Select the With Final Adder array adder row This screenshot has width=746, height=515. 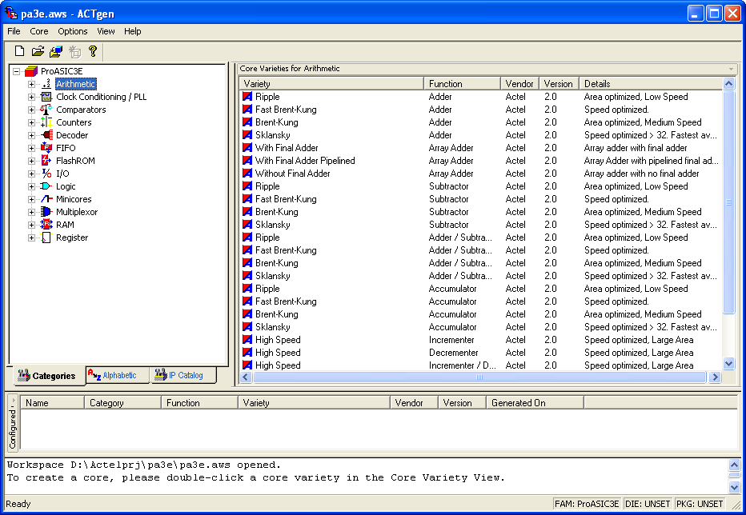click(x=480, y=148)
